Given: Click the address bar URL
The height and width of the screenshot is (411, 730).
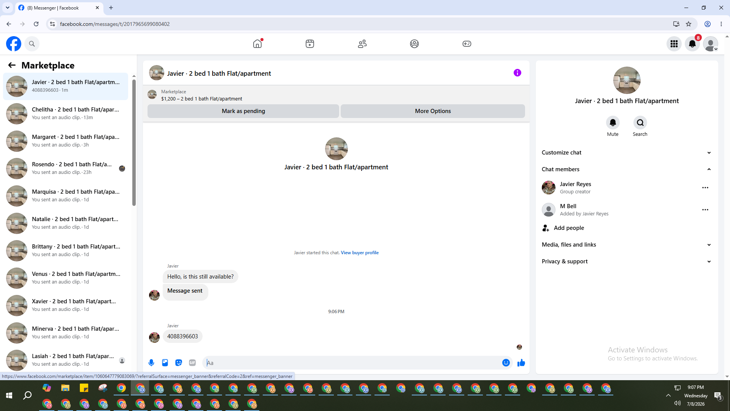Looking at the screenshot, I should [115, 24].
